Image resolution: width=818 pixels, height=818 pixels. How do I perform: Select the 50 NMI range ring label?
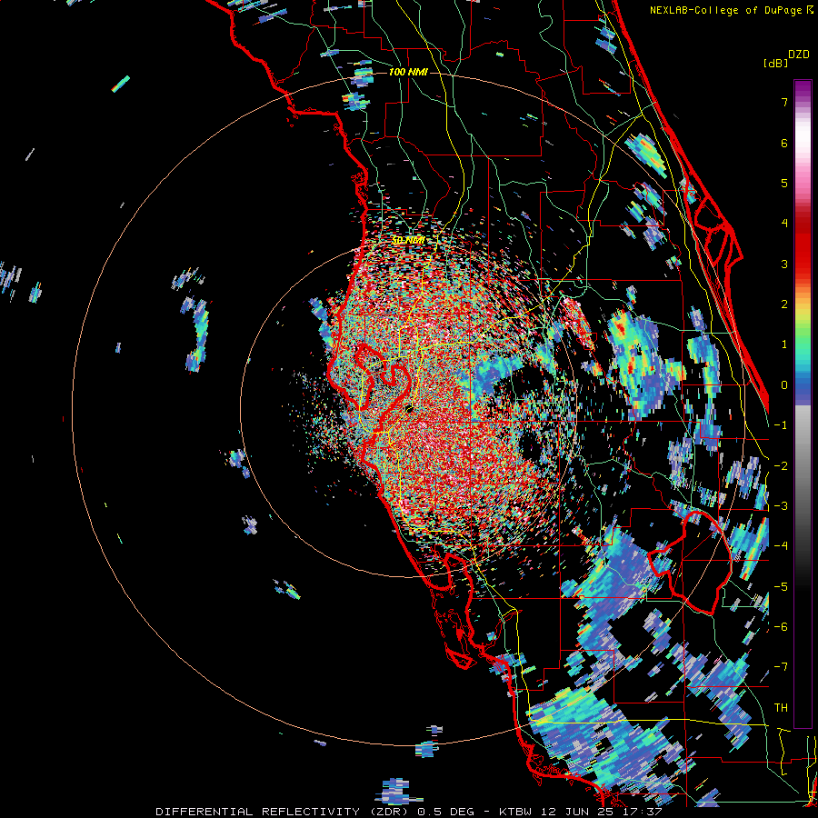click(x=408, y=241)
